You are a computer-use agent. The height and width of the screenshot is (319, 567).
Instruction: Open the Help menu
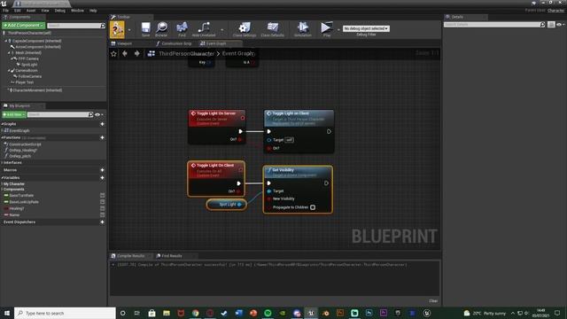[x=93, y=11]
